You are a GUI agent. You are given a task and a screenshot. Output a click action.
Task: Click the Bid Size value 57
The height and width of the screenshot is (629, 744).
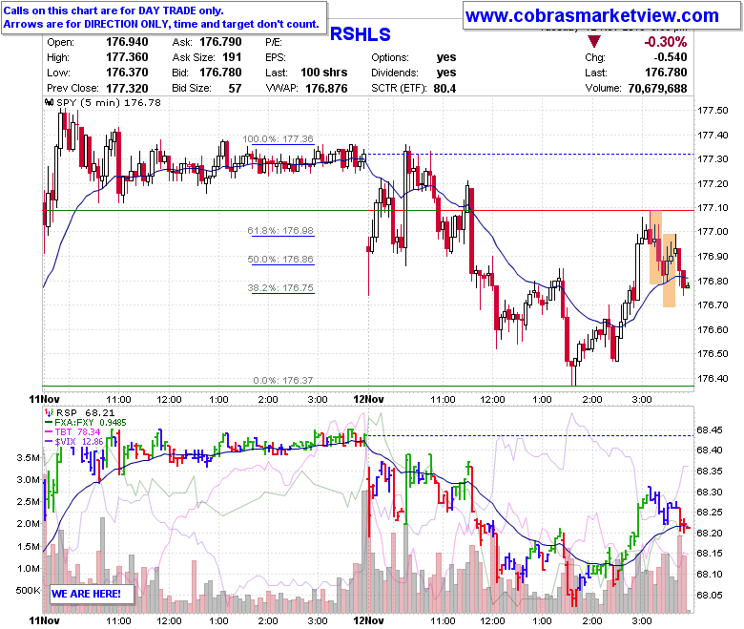tap(235, 89)
